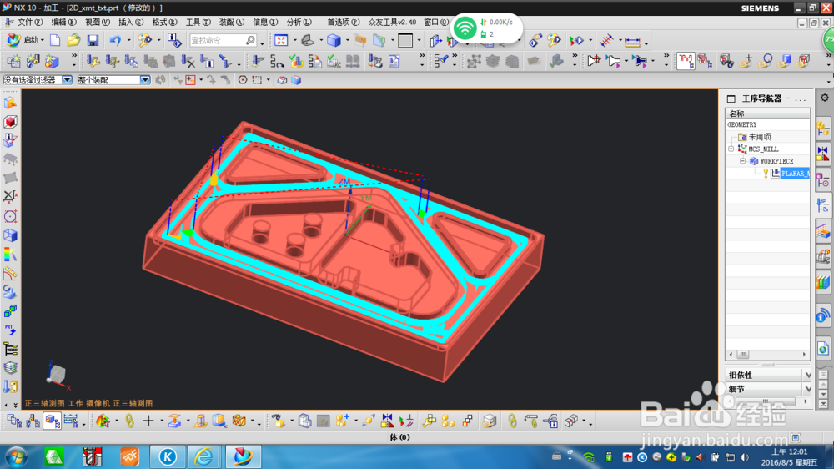
Task: Click the New file icon
Action: pyautogui.click(x=55, y=40)
